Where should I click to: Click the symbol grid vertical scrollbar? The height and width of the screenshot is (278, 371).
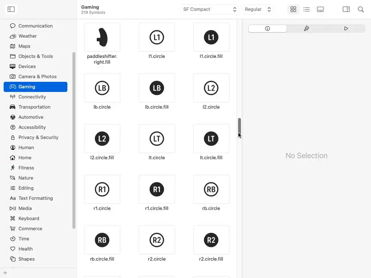pos(239,126)
